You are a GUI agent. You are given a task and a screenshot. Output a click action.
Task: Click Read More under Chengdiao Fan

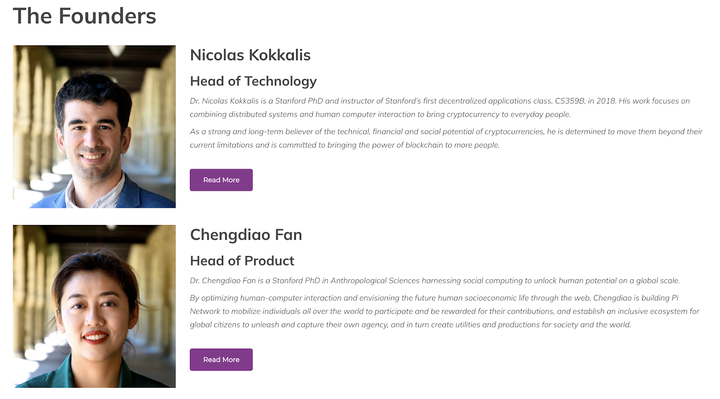221,359
